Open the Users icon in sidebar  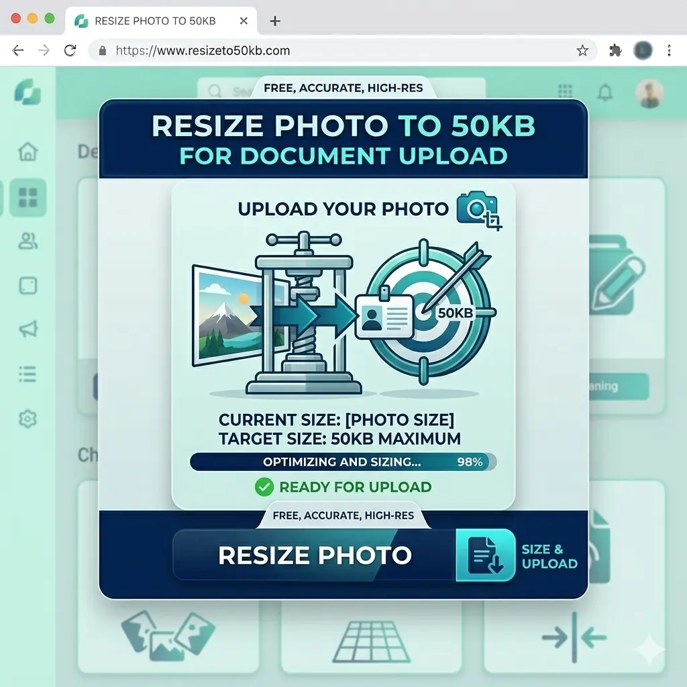tap(28, 242)
